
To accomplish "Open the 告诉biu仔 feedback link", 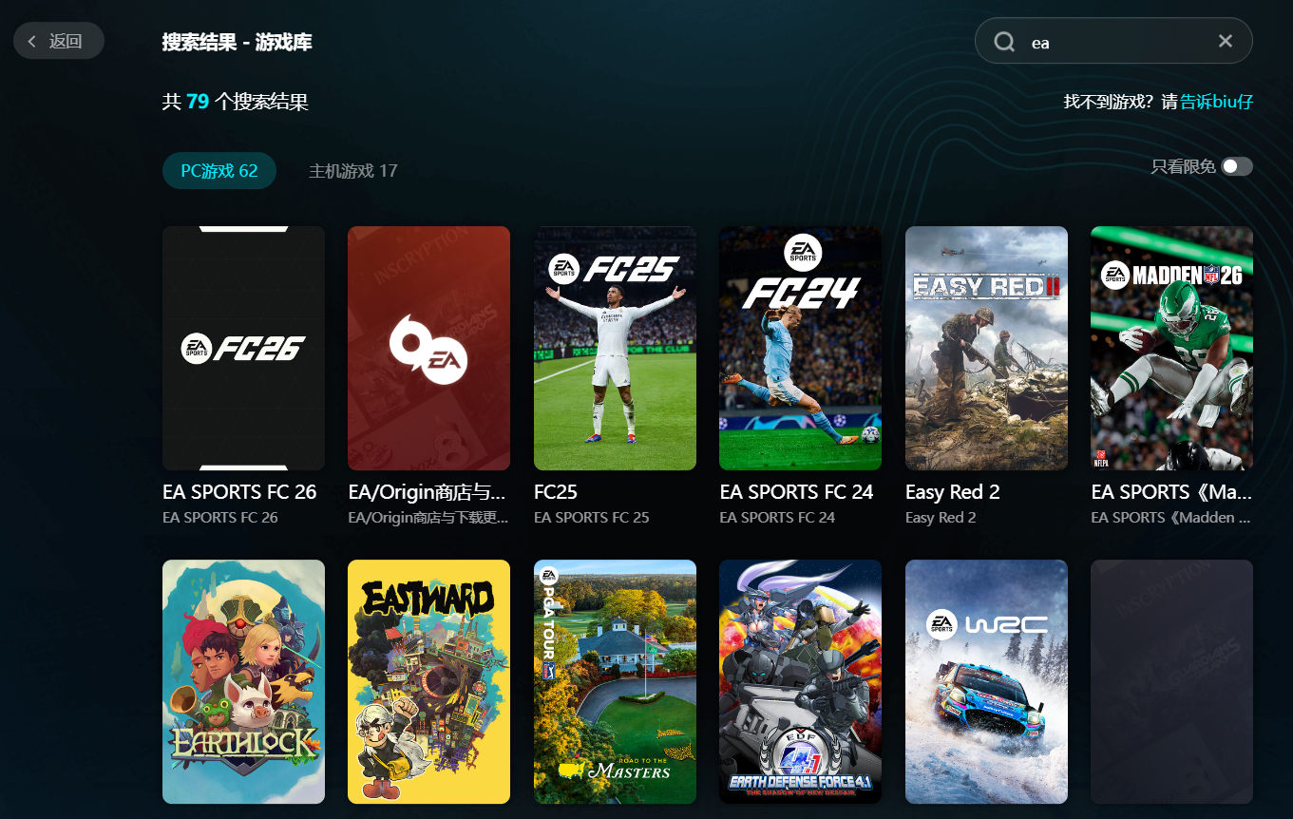I will tap(1216, 102).
